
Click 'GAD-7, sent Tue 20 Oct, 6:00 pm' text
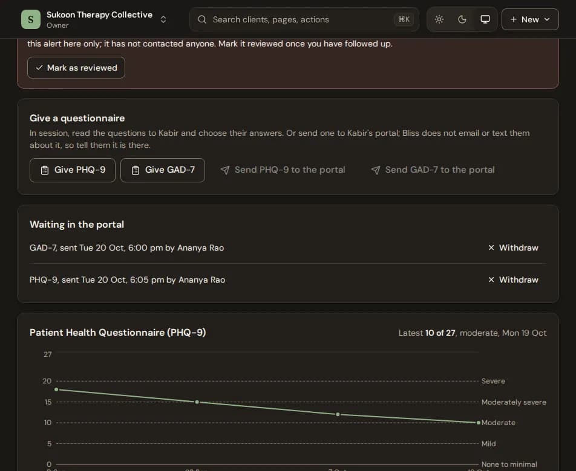coord(96,248)
